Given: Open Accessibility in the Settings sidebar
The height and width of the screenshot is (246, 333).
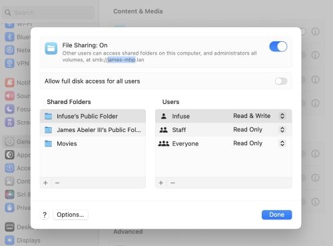Looking at the screenshot, I should click(18, 168).
